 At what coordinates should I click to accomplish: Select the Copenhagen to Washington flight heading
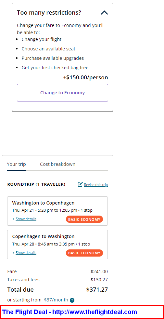(x=43, y=236)
